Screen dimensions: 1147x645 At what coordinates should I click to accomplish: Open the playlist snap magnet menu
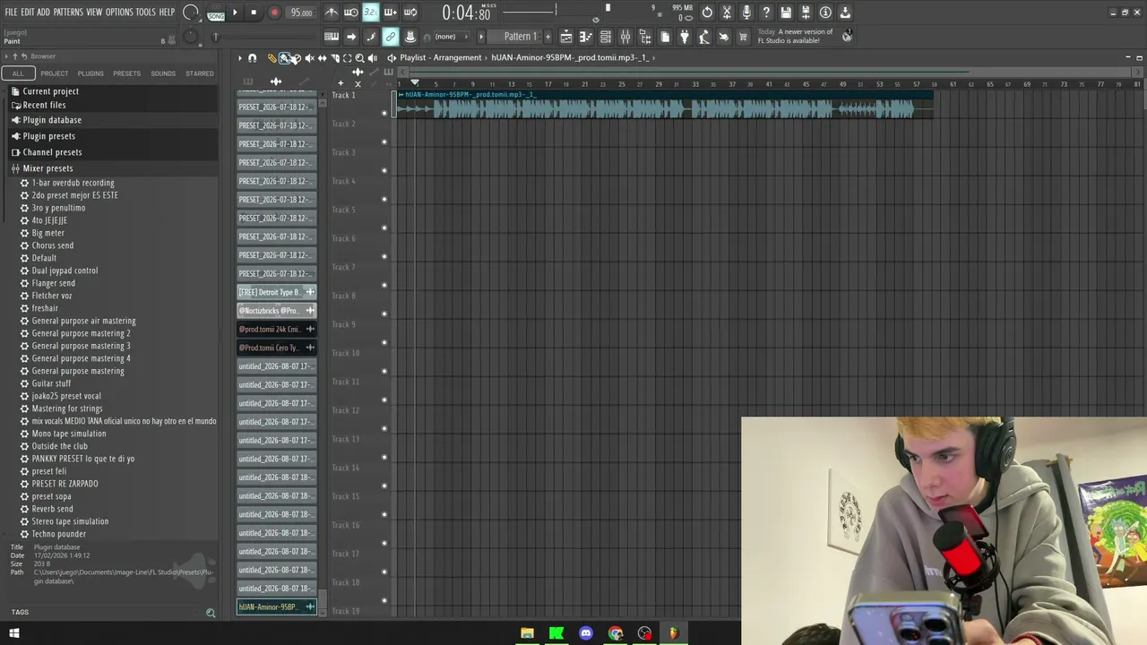pyautogui.click(x=252, y=58)
